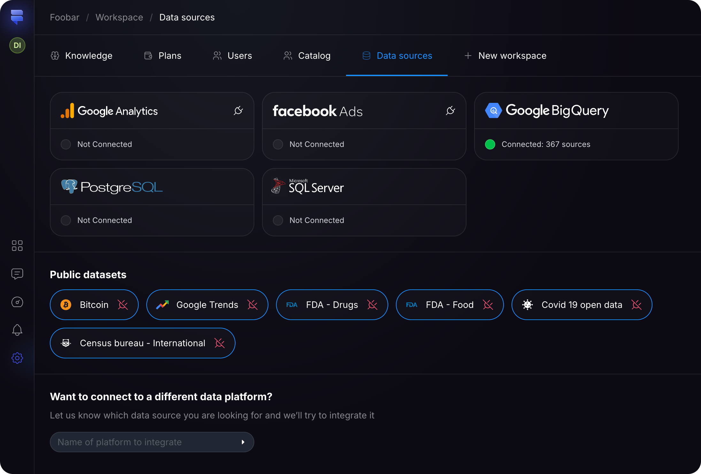The height and width of the screenshot is (474, 701).
Task: Click PostgreSQL Not Connected status indicator
Action: click(x=66, y=220)
